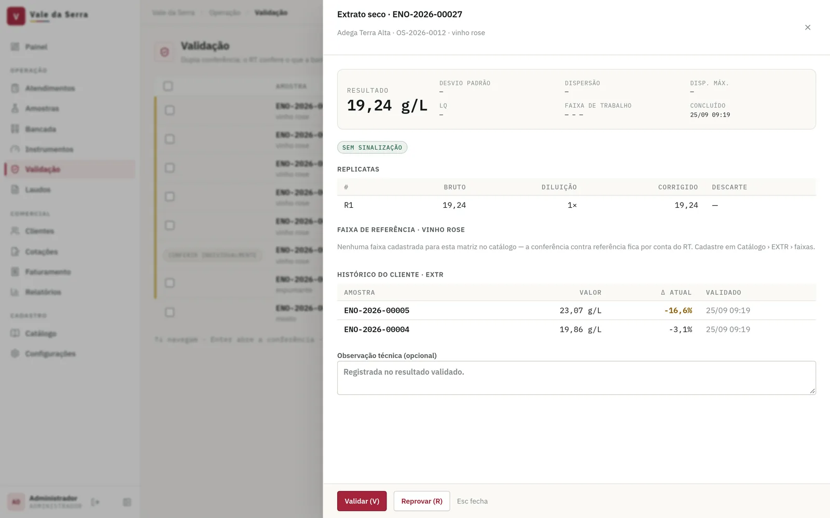Check the first sample row checkbox
Screen dimensions: 830x518
pyautogui.click(x=170, y=110)
